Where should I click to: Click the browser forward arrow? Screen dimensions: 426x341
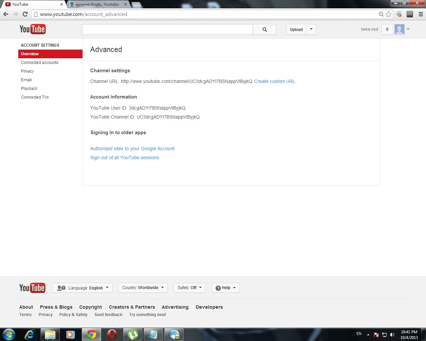15,14
